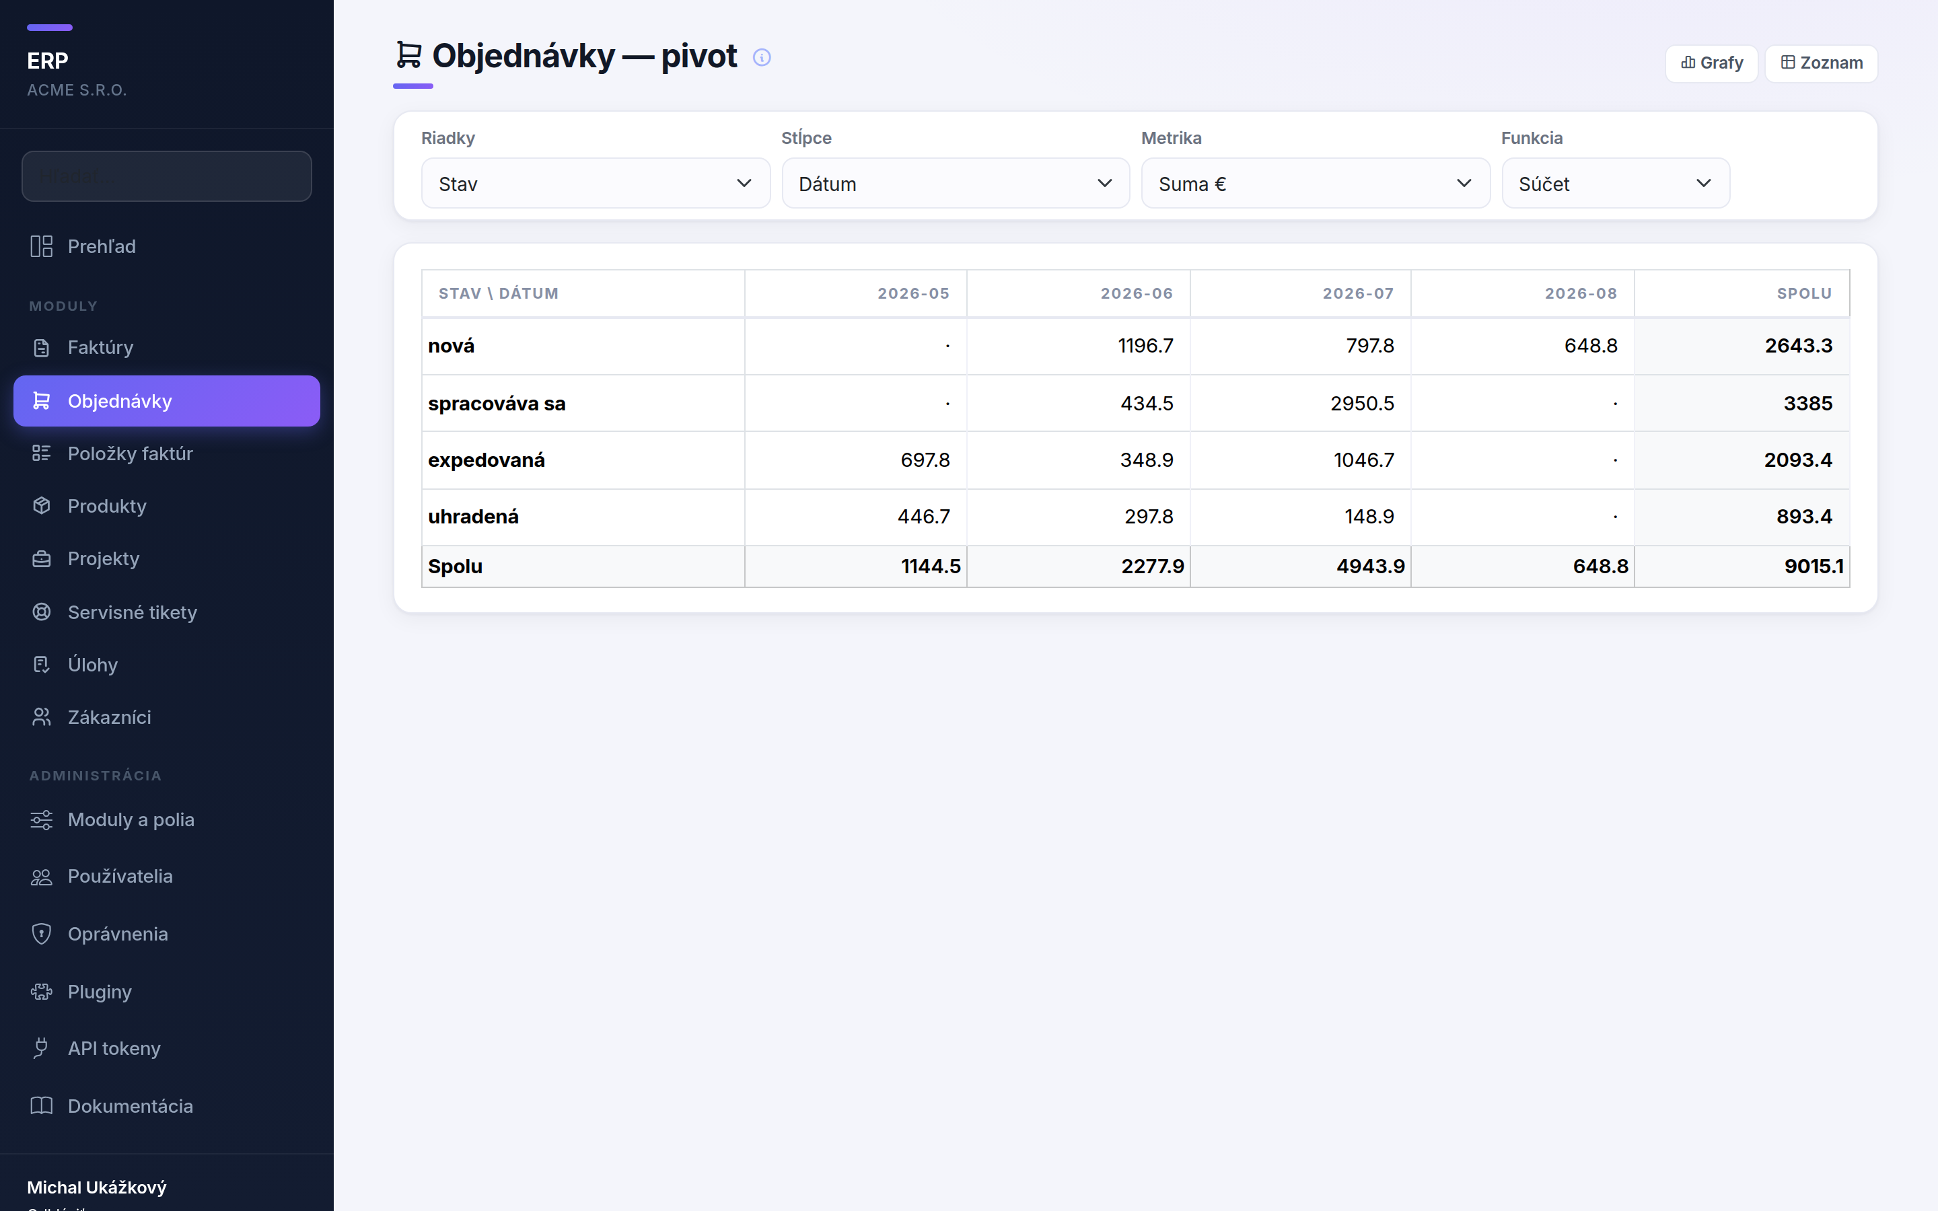The width and height of the screenshot is (1938, 1211).
Task: Click the shopping cart icon beside Objednávky — pivot
Action: (x=409, y=55)
